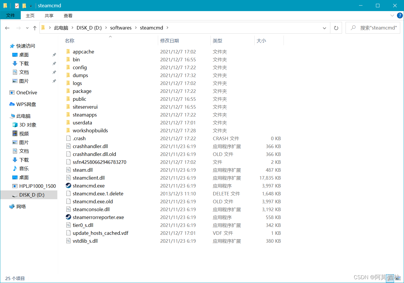Click the 3D 对象 cube icon
This screenshot has height=283, width=404.
coord(15,125)
